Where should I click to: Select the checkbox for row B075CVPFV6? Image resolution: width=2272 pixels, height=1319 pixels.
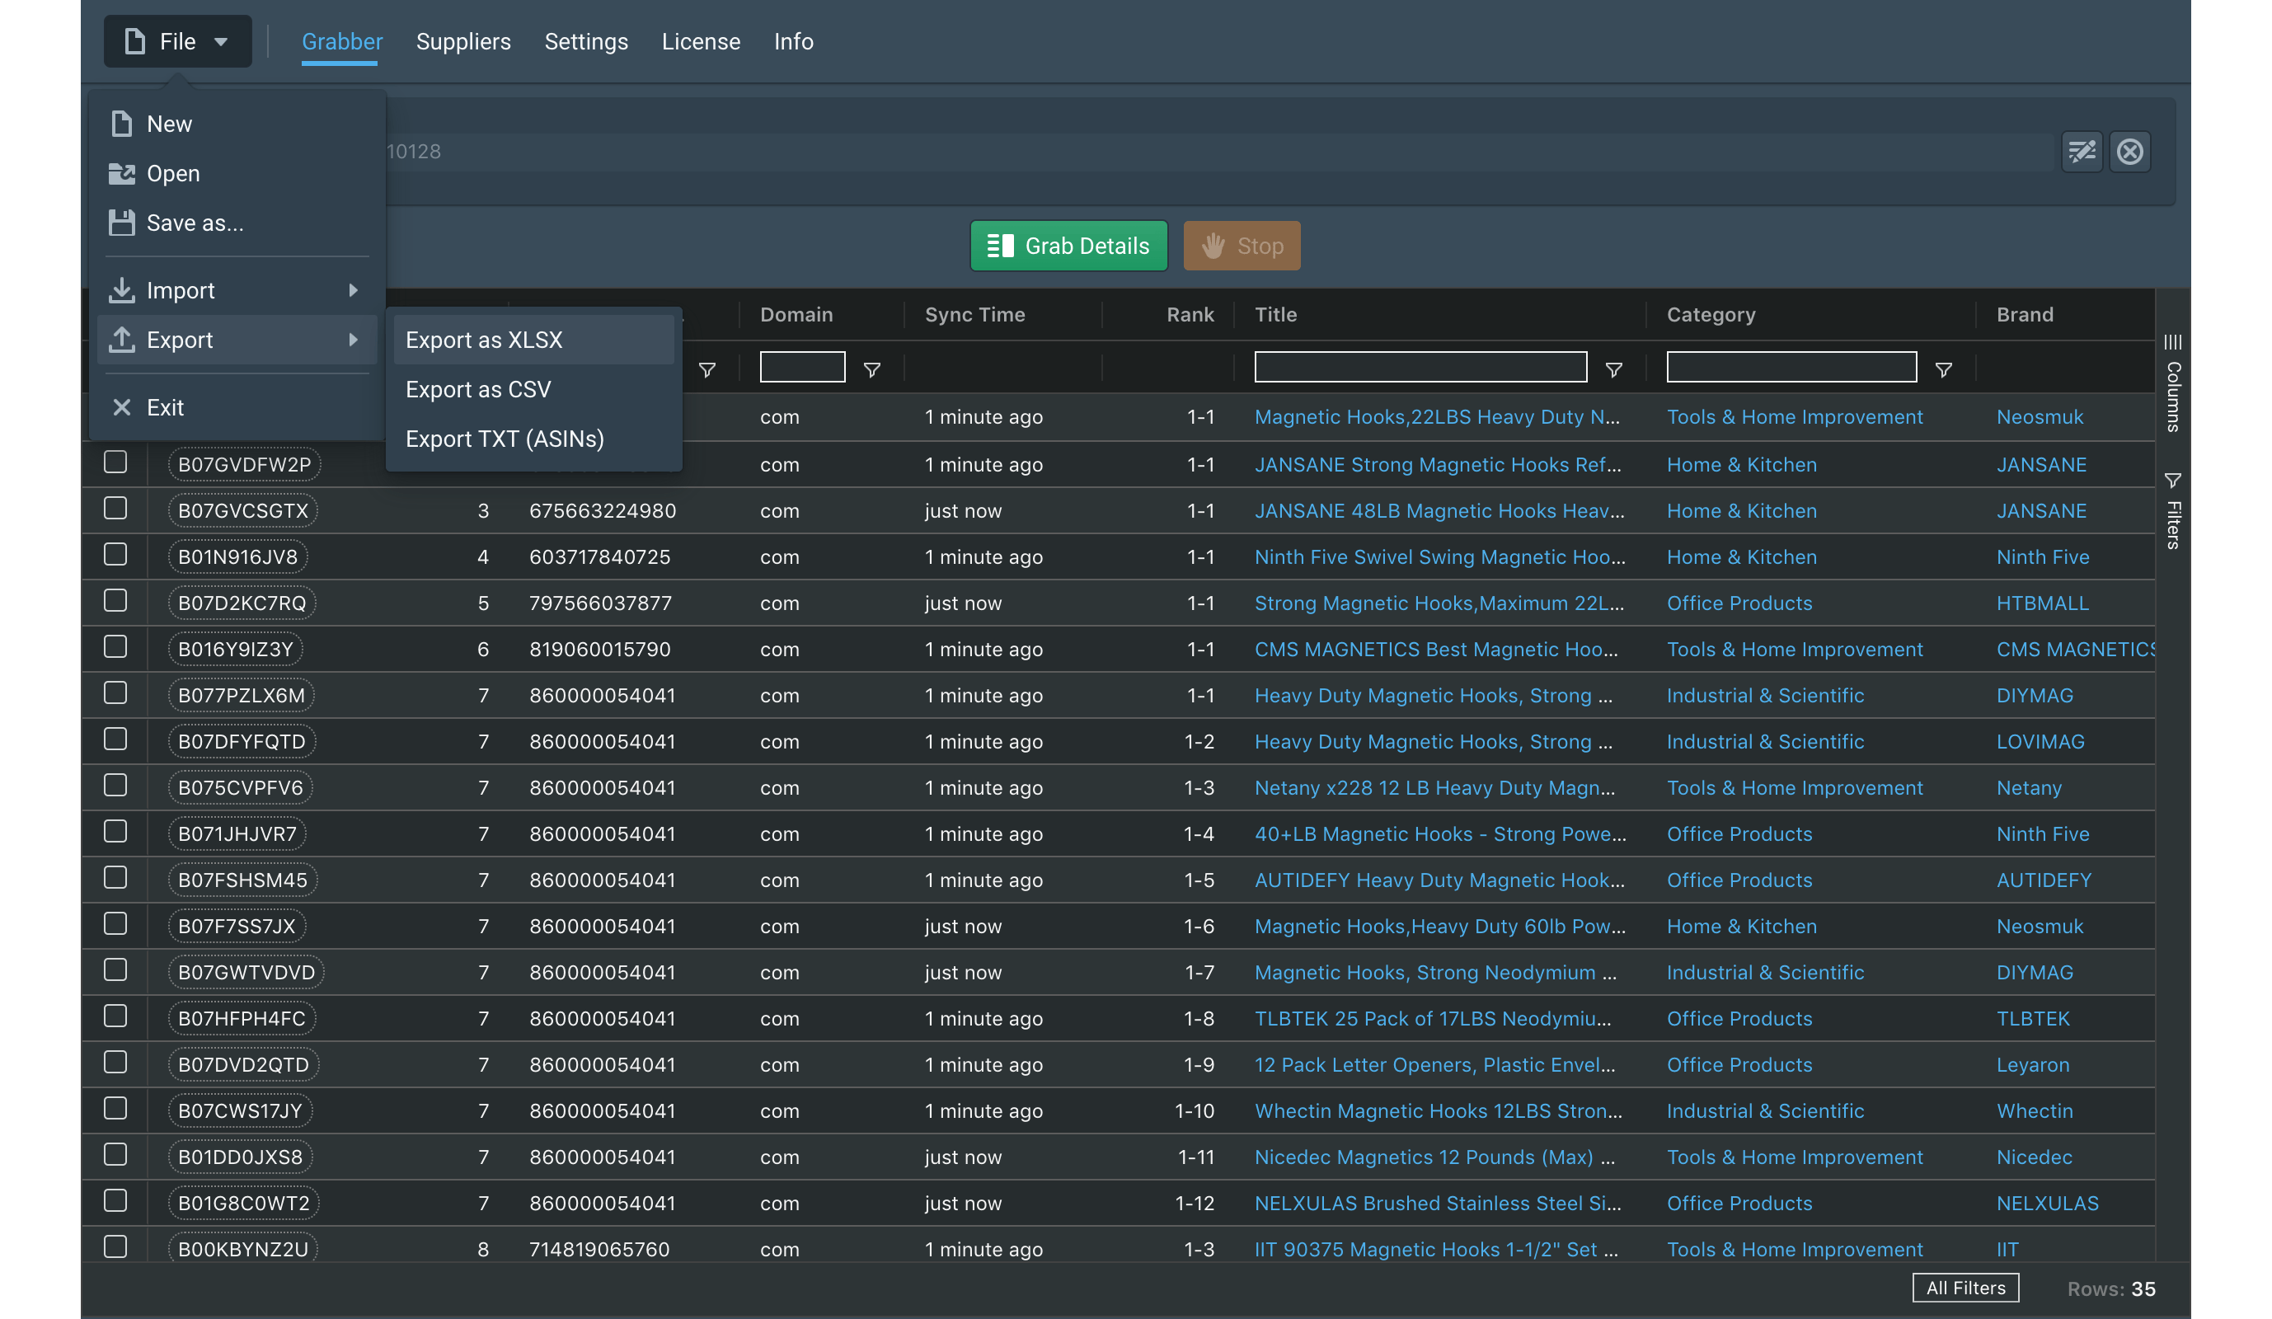[x=115, y=786]
